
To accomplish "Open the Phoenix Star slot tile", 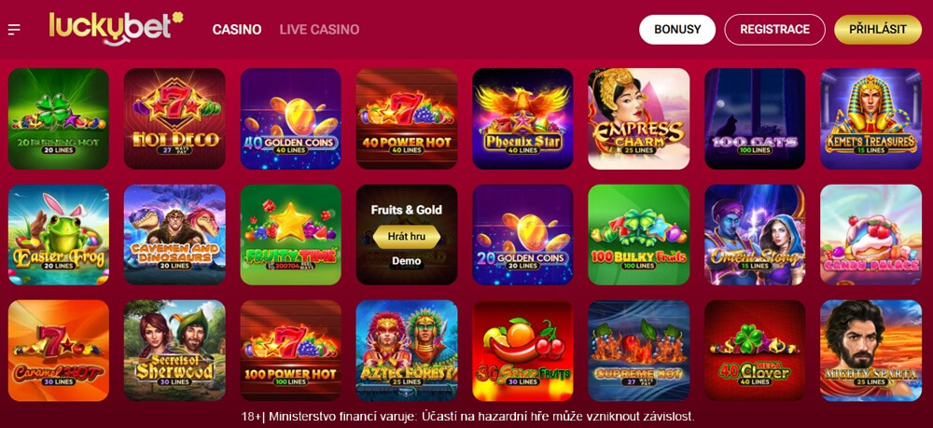I will tap(522, 119).
